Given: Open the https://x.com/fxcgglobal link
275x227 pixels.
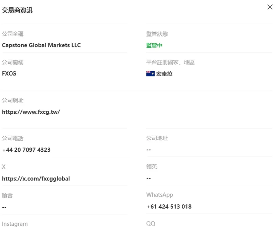Looking at the screenshot, I should 36,179.
